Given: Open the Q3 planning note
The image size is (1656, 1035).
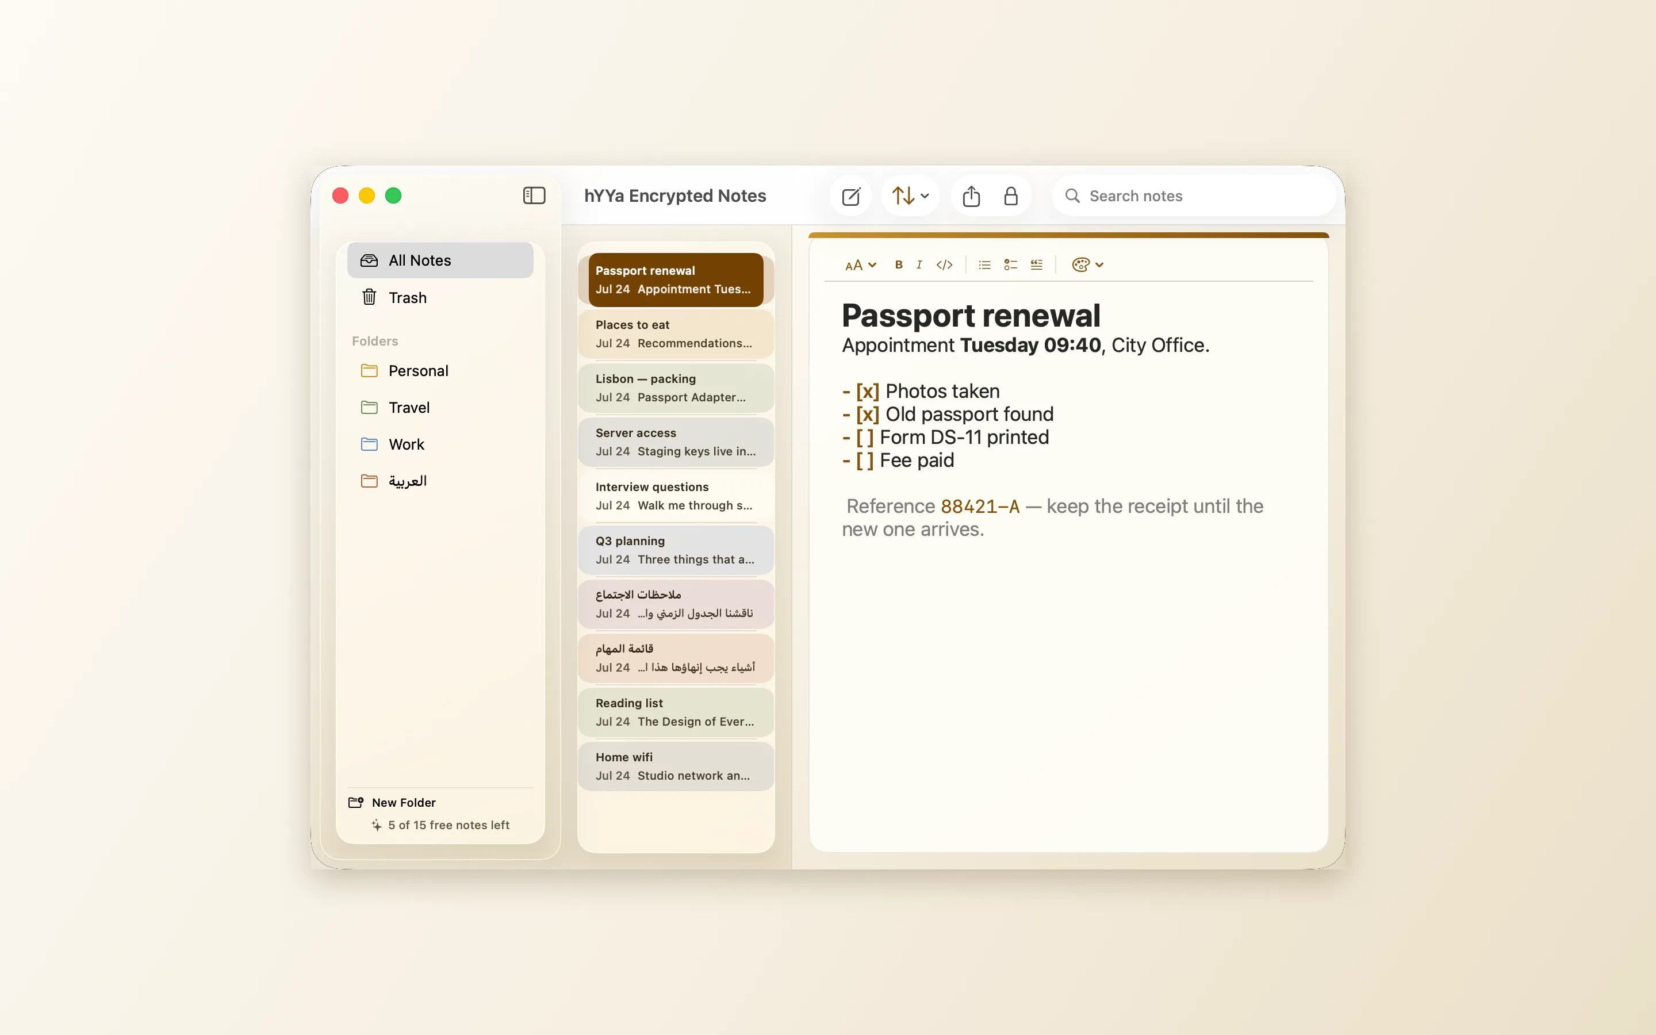Looking at the screenshot, I should (676, 550).
